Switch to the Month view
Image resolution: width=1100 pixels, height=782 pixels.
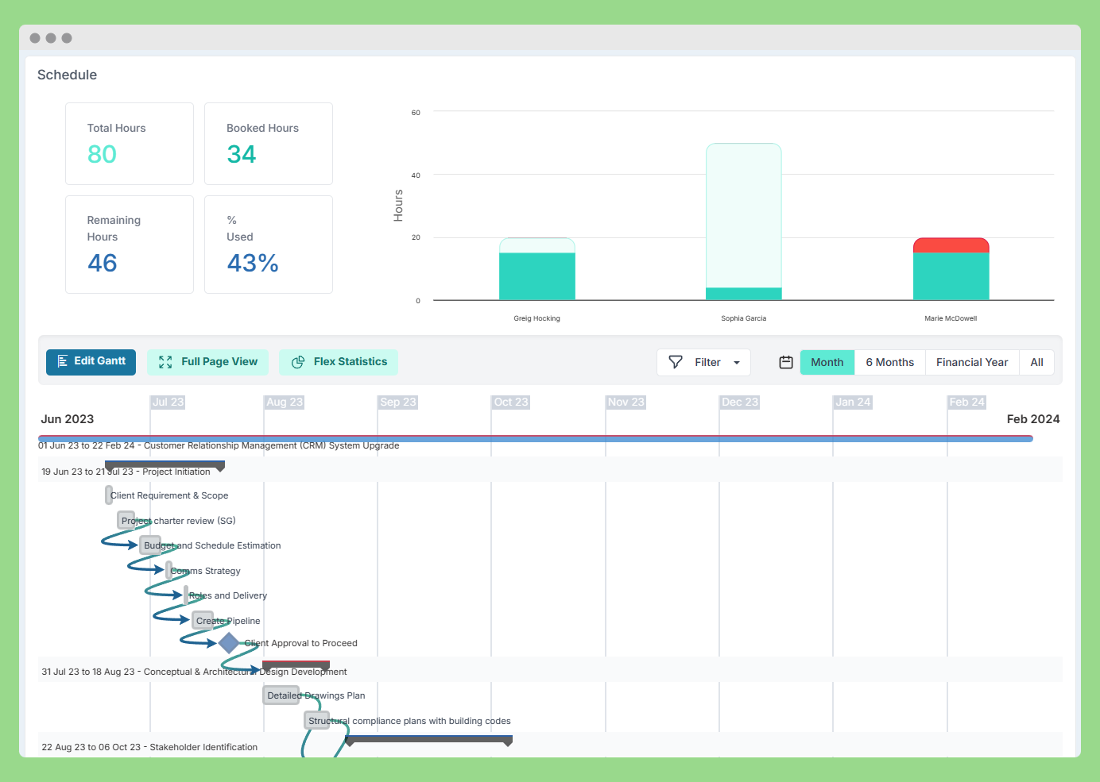pyautogui.click(x=827, y=362)
